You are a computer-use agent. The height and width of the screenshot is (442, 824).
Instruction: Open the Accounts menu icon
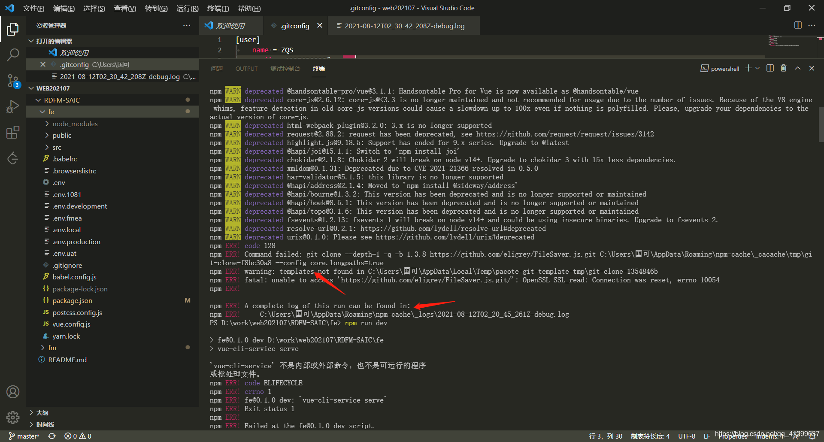coord(13,392)
